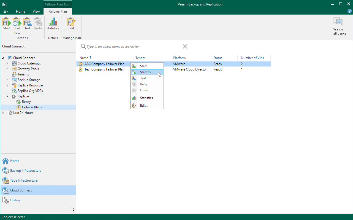The width and height of the screenshot is (353, 220).
Task: Collapse the Cloud Connect root node
Action: tap(3, 58)
